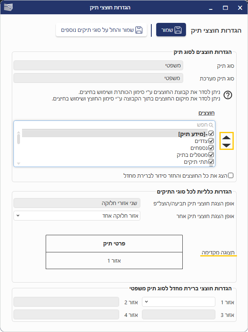Move selected divider down with the arrow
The height and width of the screenshot is (332, 248).
[226, 145]
